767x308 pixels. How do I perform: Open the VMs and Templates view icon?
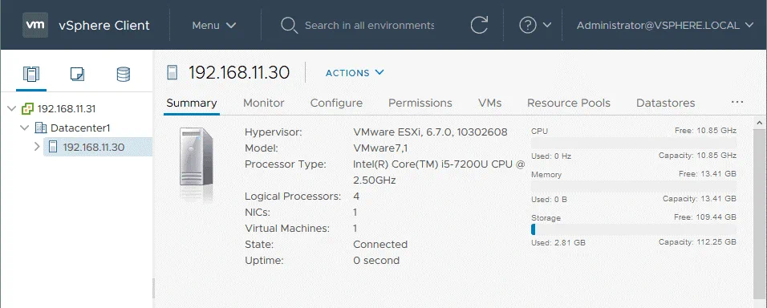pos(77,74)
